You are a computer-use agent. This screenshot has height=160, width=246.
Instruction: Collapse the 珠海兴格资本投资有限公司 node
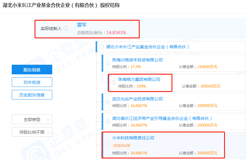(x=108, y=63)
